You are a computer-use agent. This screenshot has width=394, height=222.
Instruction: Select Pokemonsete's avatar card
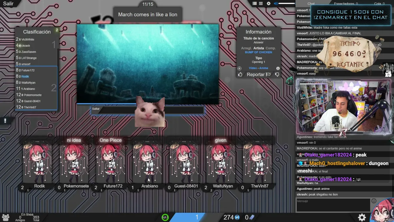click(74, 163)
